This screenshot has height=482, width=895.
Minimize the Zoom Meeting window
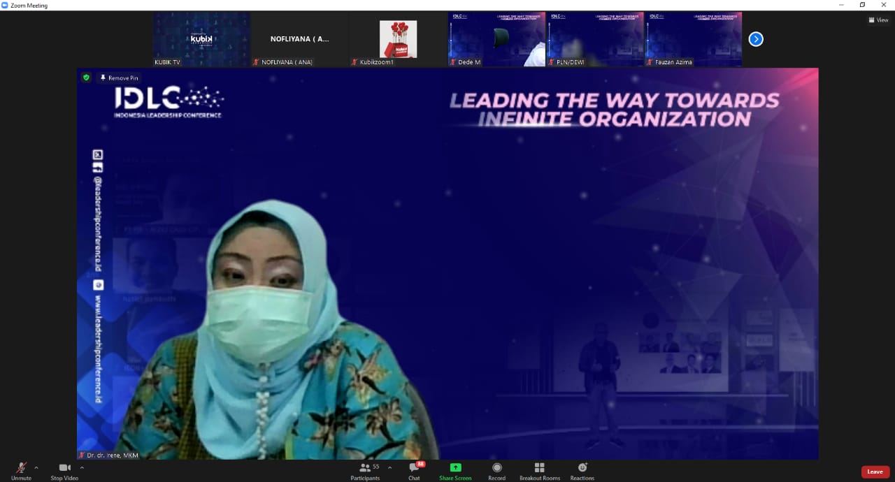click(842, 5)
